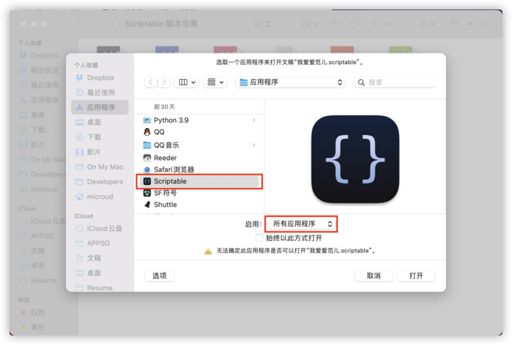Select 文稿 in the dialog sidebar
Viewport: 512px width, 345px height.
point(100,258)
